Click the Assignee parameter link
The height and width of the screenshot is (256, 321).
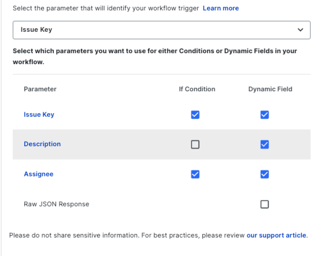[39, 174]
